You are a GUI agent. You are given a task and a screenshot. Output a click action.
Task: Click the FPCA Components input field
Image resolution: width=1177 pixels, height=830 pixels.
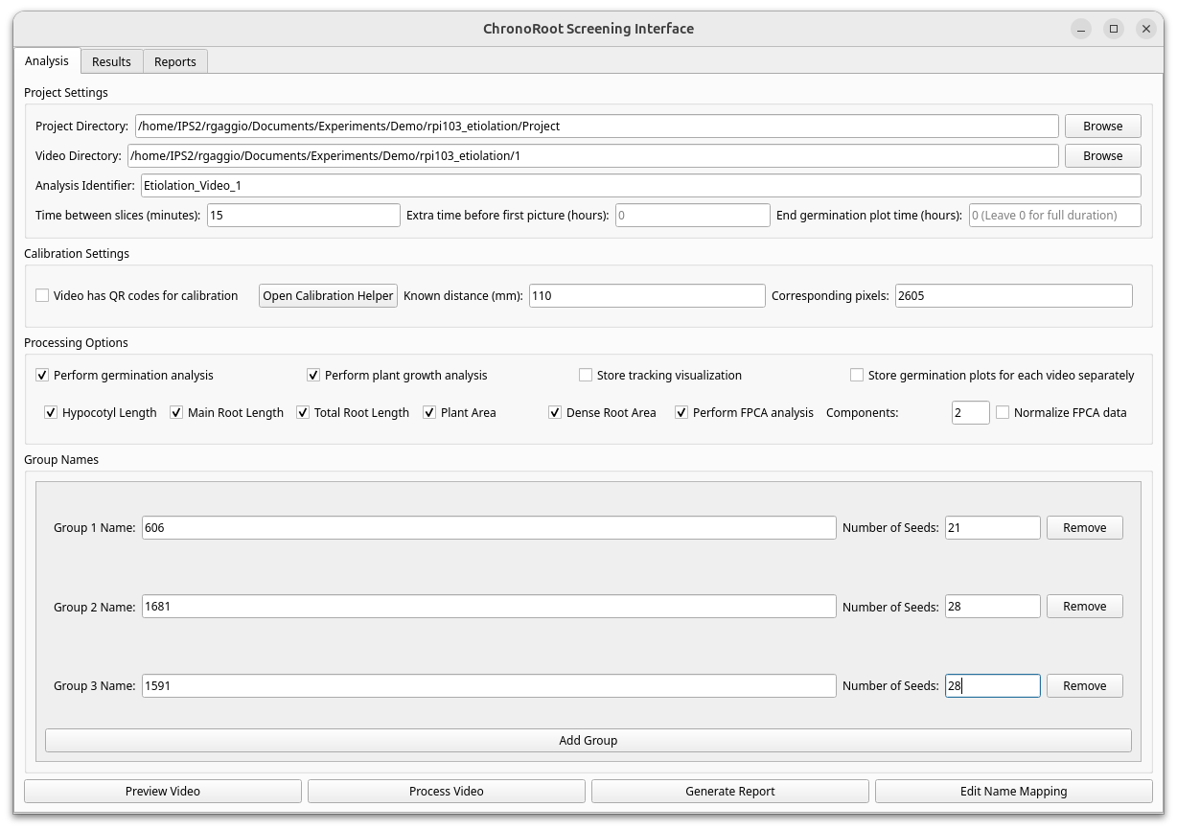(x=970, y=412)
